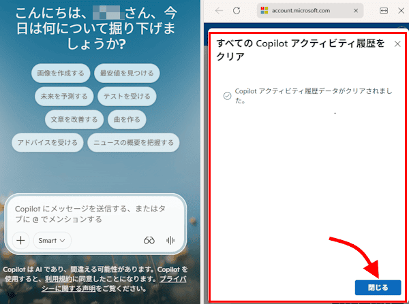The height and width of the screenshot is (304, 409).
Task: Dismiss the clear history dialog with X
Action: pyautogui.click(x=397, y=44)
